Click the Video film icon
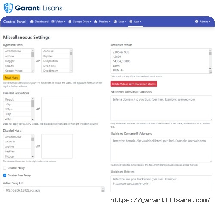This screenshot has width=215, height=208. (x=53, y=22)
